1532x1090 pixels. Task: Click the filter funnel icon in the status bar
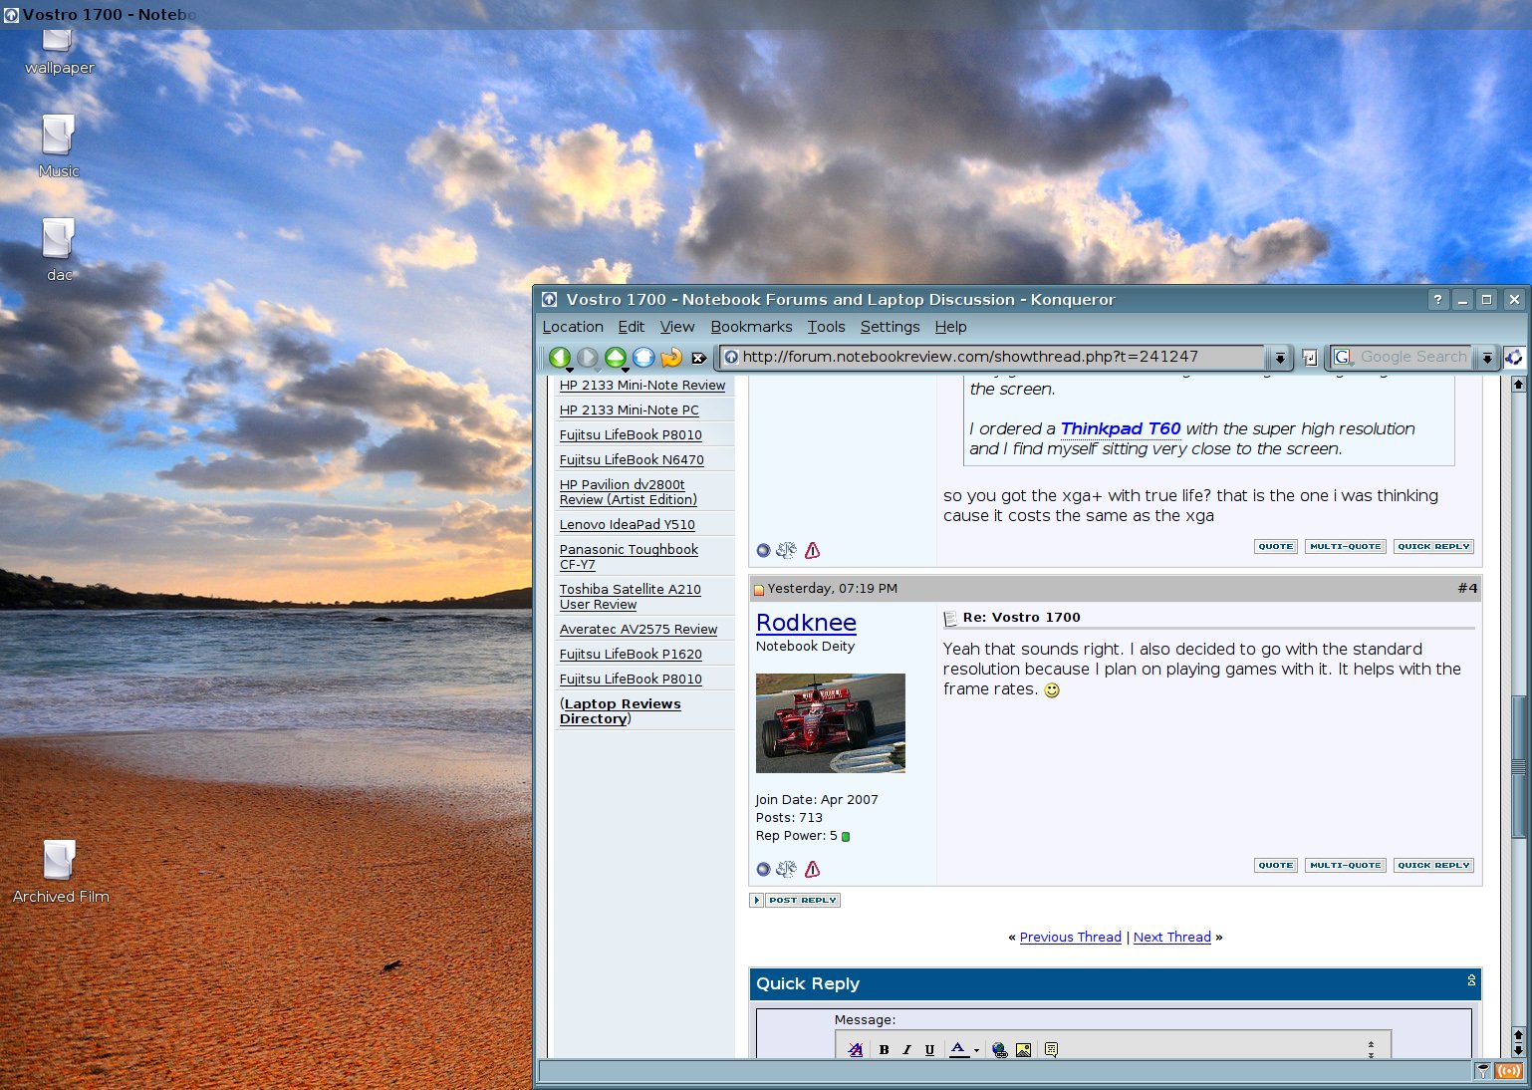coord(1483,1071)
